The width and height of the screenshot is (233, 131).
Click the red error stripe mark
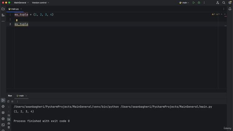click(225, 16)
